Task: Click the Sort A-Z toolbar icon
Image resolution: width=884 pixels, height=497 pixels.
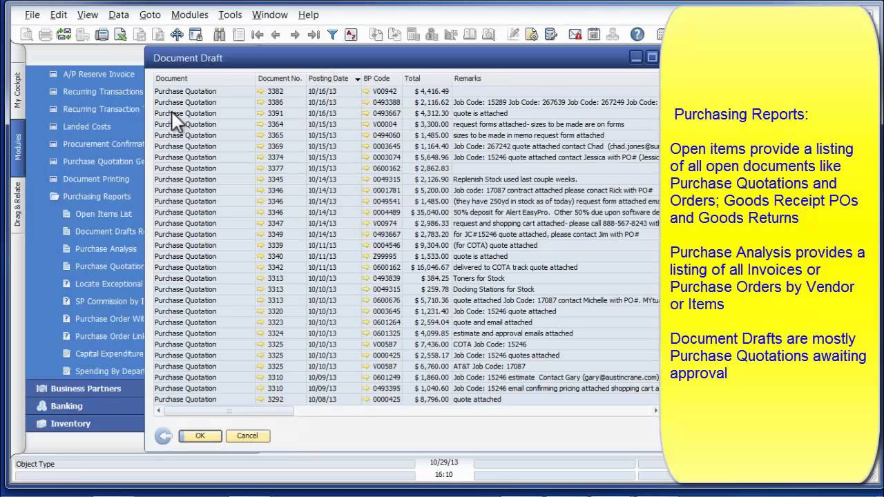Action: click(351, 35)
